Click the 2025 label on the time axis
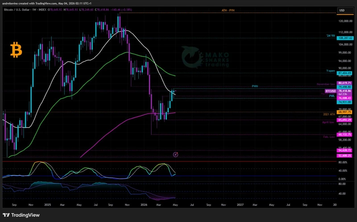Image resolution: width=357 pixels, height=222 pixels. (48, 205)
